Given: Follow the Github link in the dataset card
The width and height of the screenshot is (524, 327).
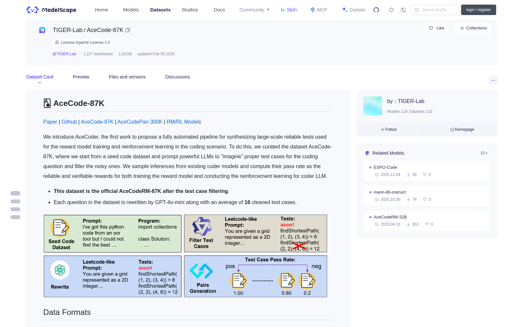Looking at the screenshot, I should 69,122.
